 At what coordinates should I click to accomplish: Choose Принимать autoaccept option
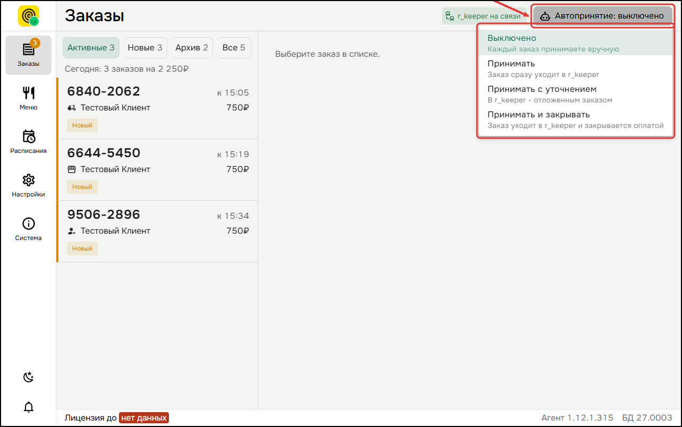[x=576, y=69]
